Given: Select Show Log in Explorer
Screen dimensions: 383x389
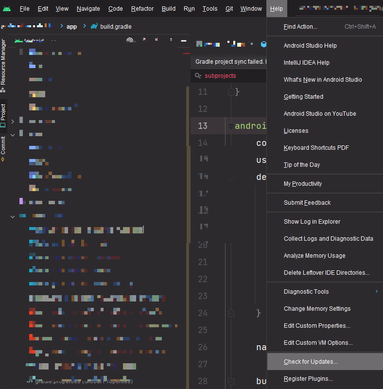Looking at the screenshot, I should 325,222.
